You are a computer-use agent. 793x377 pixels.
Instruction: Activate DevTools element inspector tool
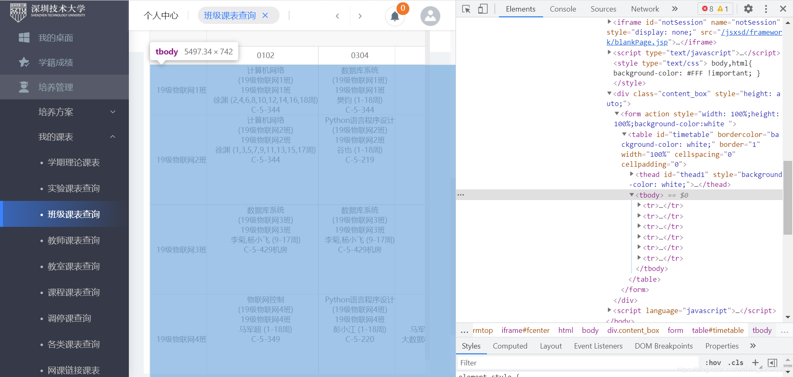466,9
